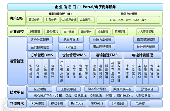
Task: Click the 仓储管理WMS header
Action: point(74,55)
